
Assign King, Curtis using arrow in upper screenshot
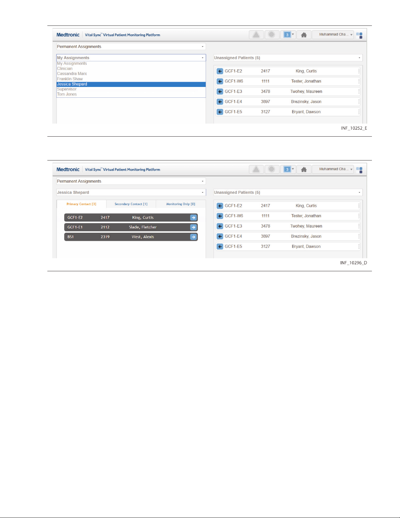point(220,71)
